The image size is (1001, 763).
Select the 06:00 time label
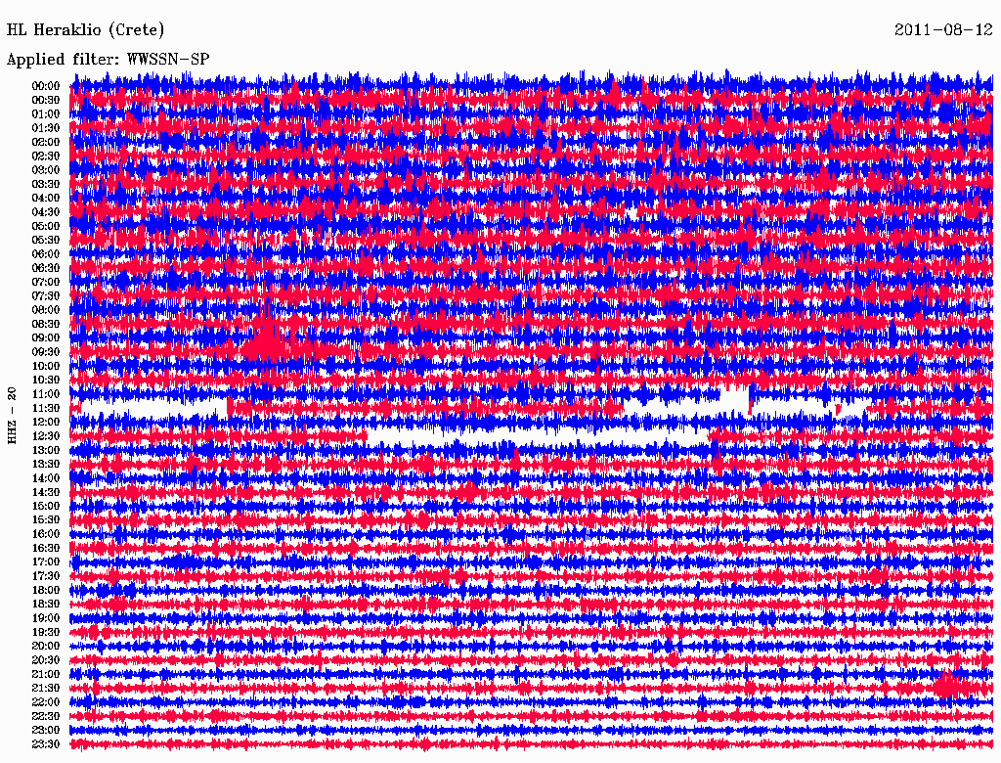(46, 253)
